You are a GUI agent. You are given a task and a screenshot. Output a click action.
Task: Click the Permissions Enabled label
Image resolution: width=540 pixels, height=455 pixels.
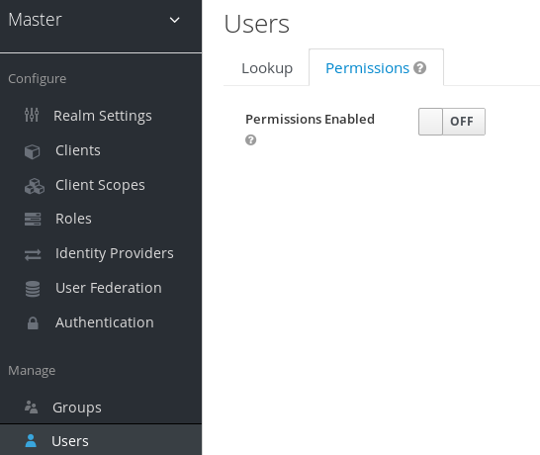[310, 119]
